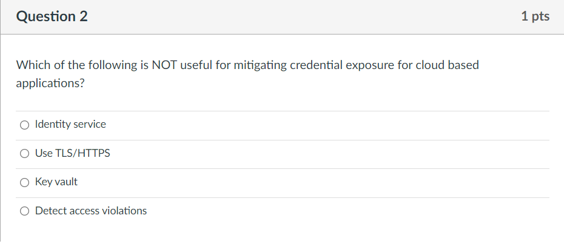Click the word "violations" in the last answer

(x=124, y=211)
